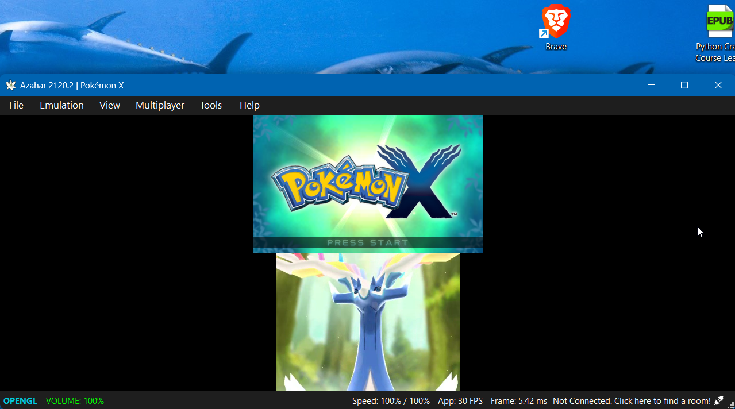Viewport: 735px width, 409px height.
Task: Click the PRESS START banner in game
Action: pos(368,242)
